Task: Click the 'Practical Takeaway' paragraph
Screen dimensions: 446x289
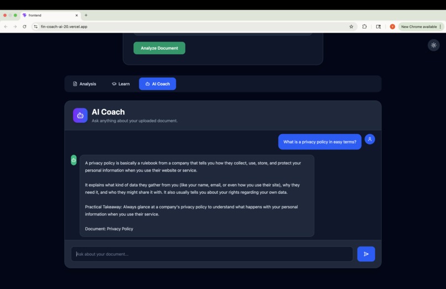Action: (191, 210)
